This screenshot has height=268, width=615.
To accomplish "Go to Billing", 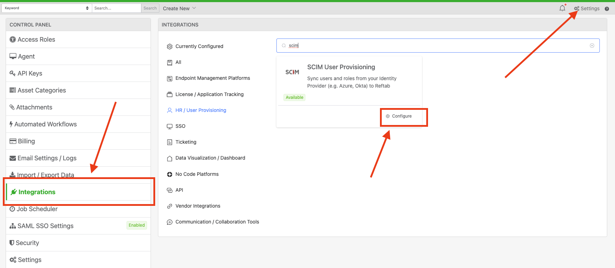I will tap(78, 141).
